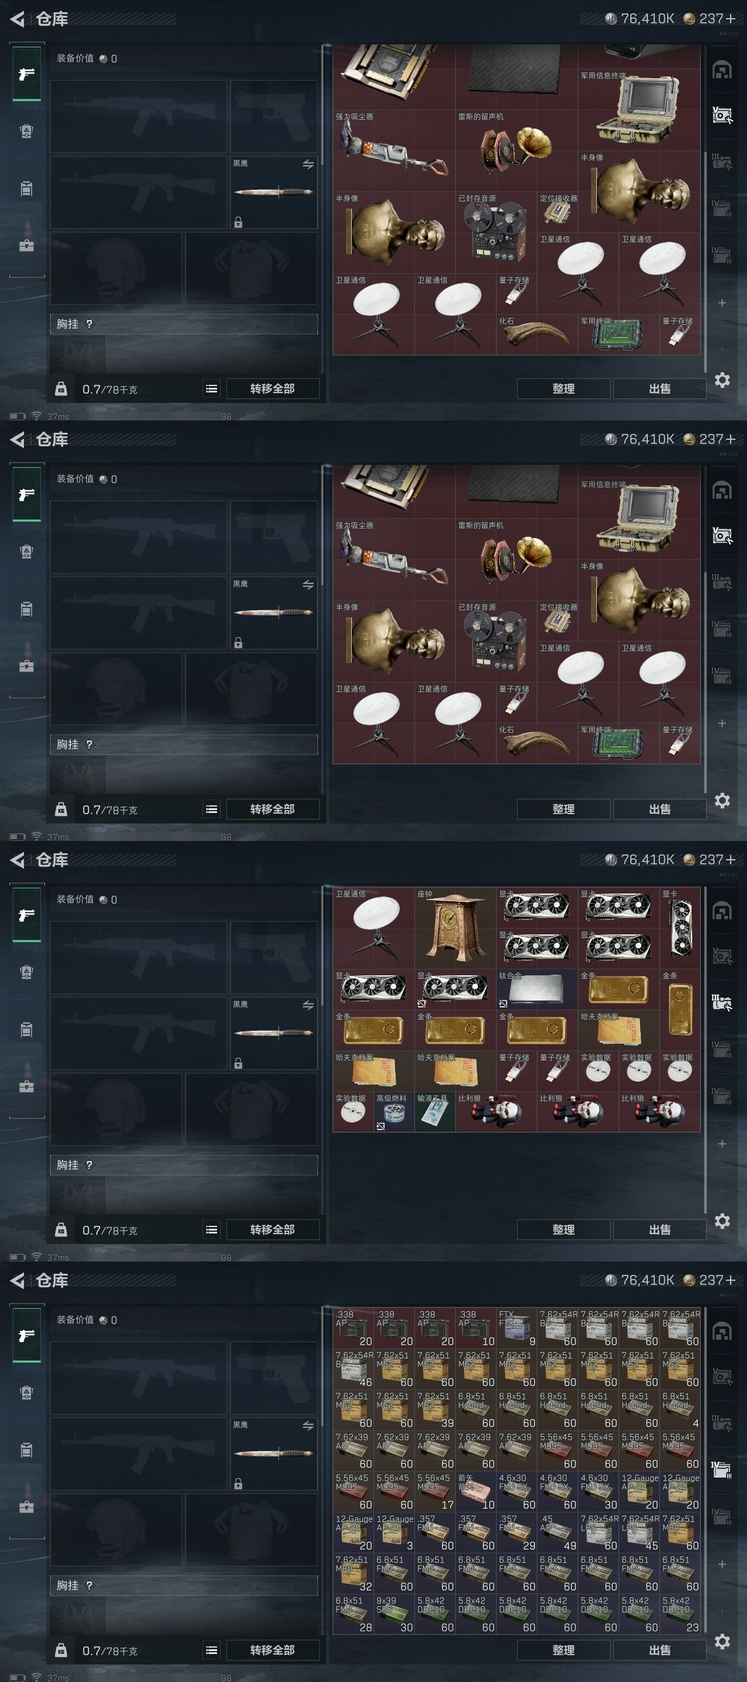Toggle lock under 黑鹰 knife beside 座钟 stash
Image resolution: width=747 pixels, height=1682 pixels.
[238, 1063]
